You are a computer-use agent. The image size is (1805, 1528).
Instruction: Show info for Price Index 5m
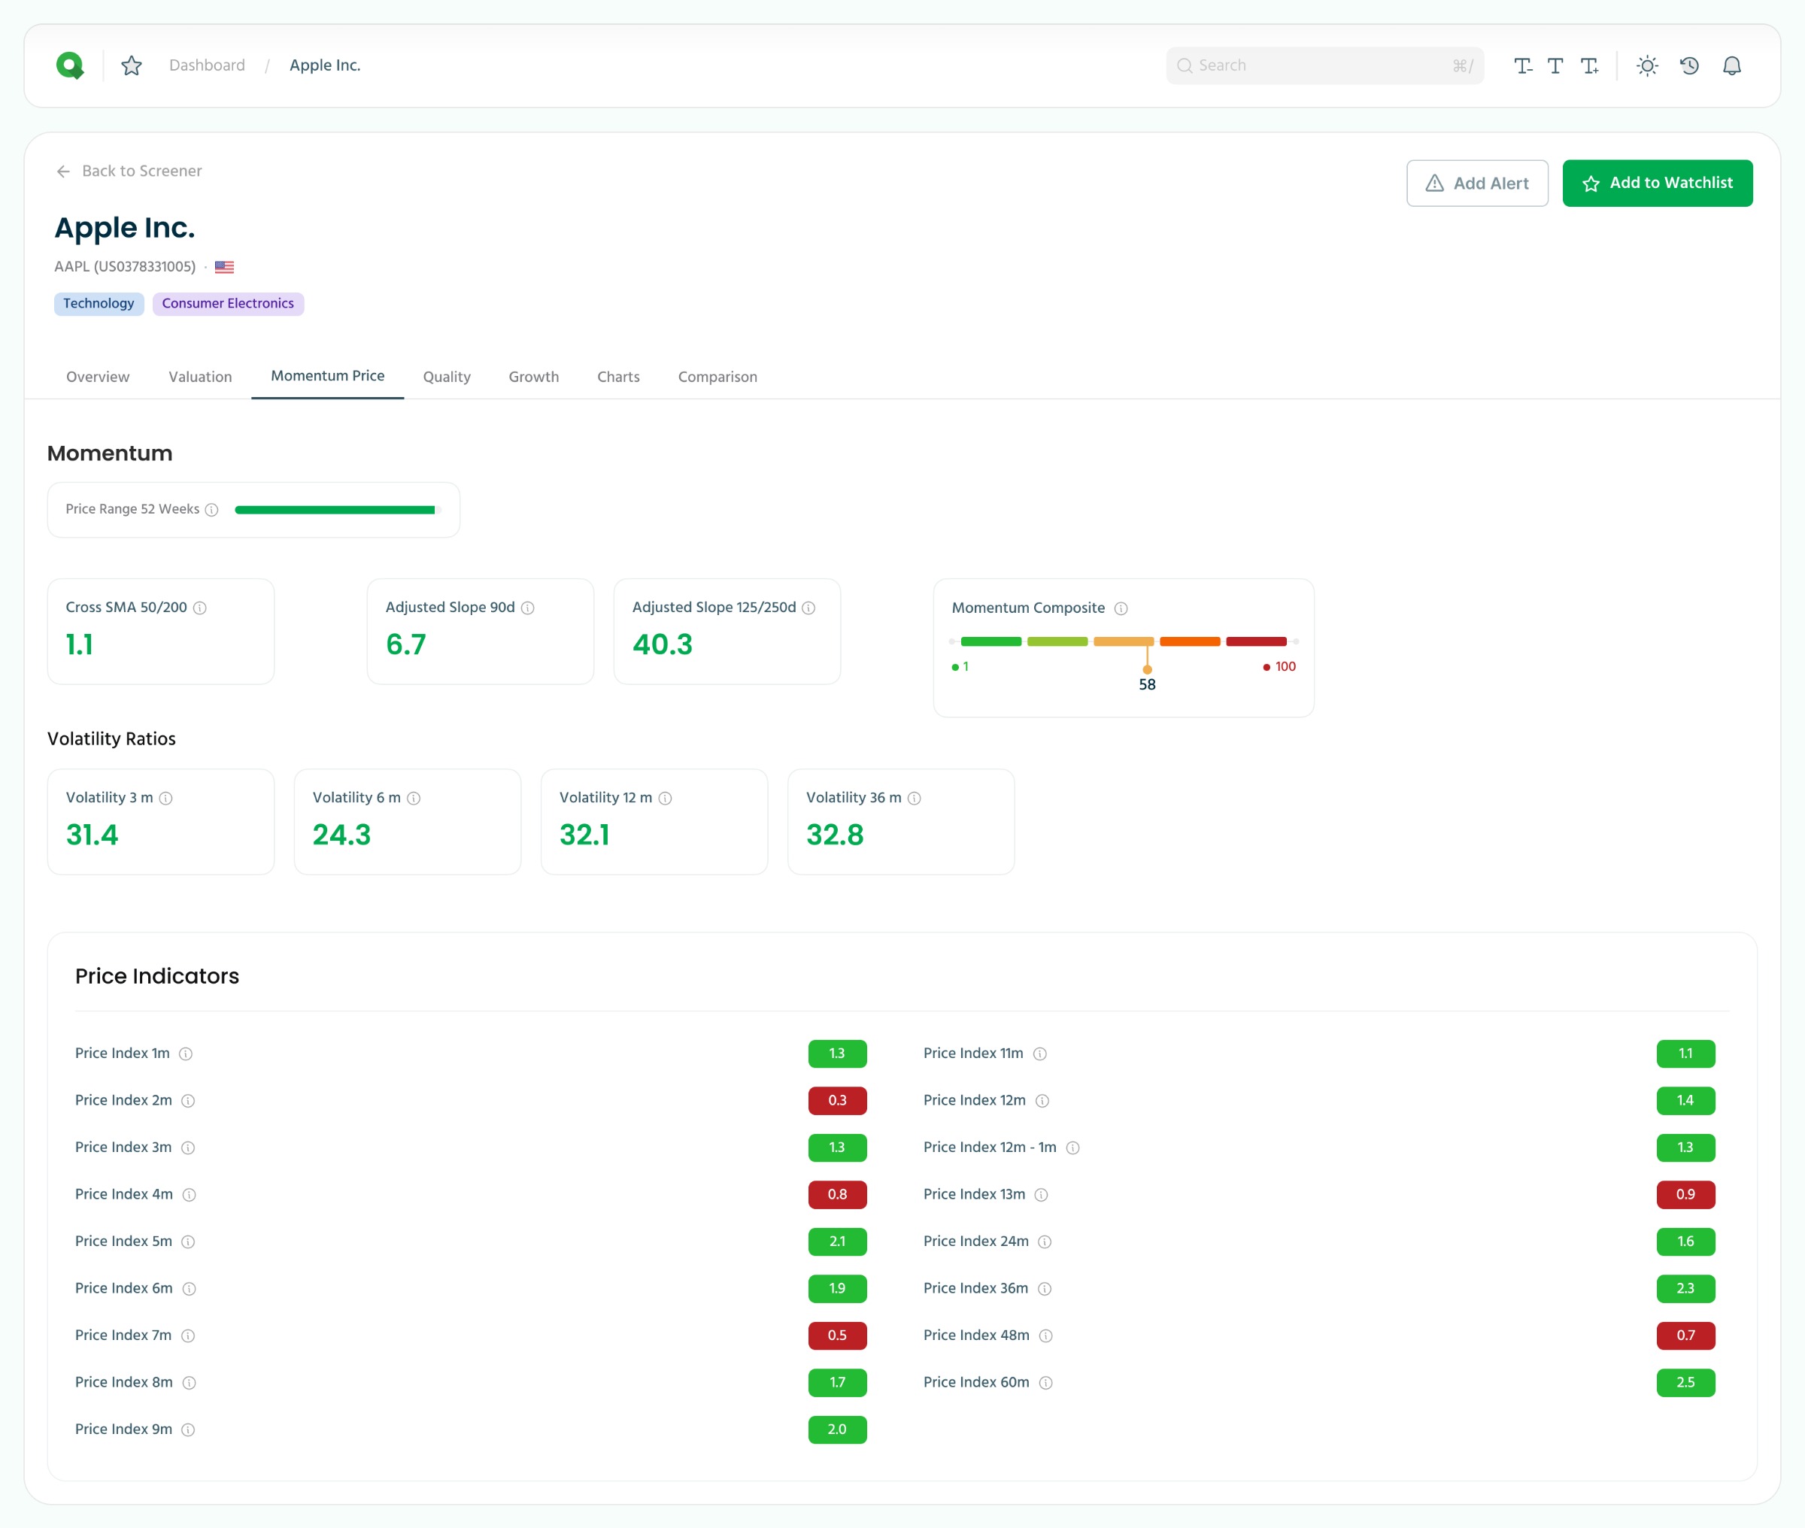tap(188, 1242)
